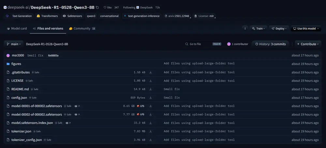Open the LICENSE file name
The image size is (326, 148).
(18, 81)
